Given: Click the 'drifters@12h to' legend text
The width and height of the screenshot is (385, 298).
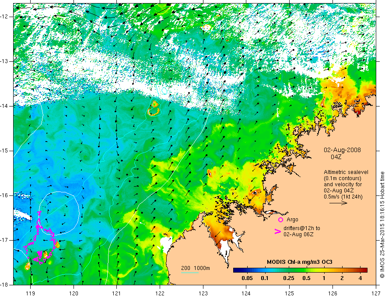Looking at the screenshot, I should coord(302,228).
